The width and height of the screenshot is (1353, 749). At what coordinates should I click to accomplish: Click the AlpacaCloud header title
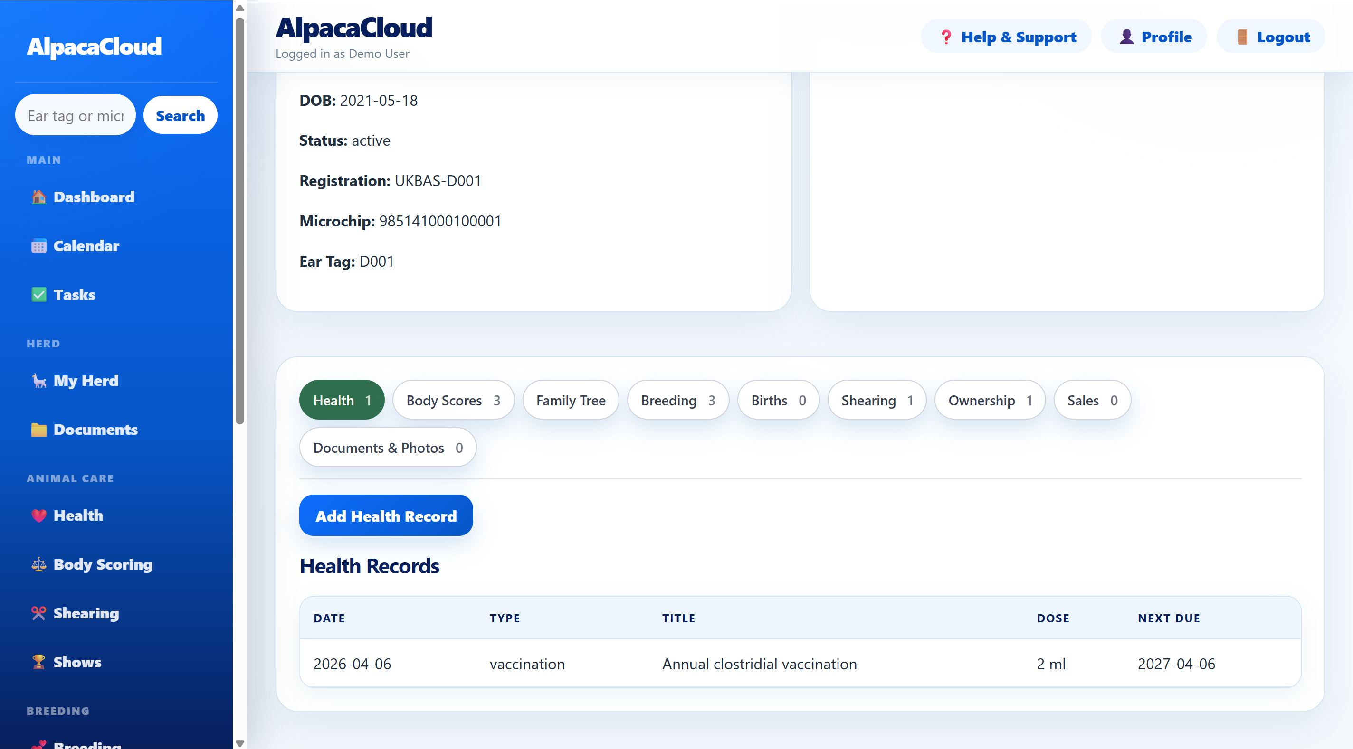(354, 28)
